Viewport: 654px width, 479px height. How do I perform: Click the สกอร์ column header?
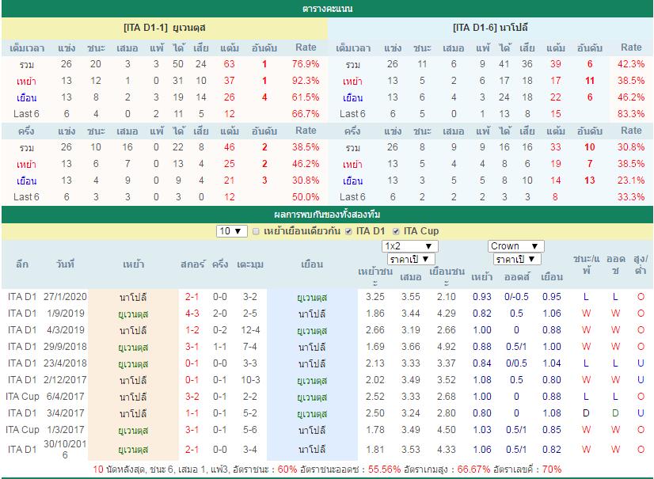coord(193,264)
